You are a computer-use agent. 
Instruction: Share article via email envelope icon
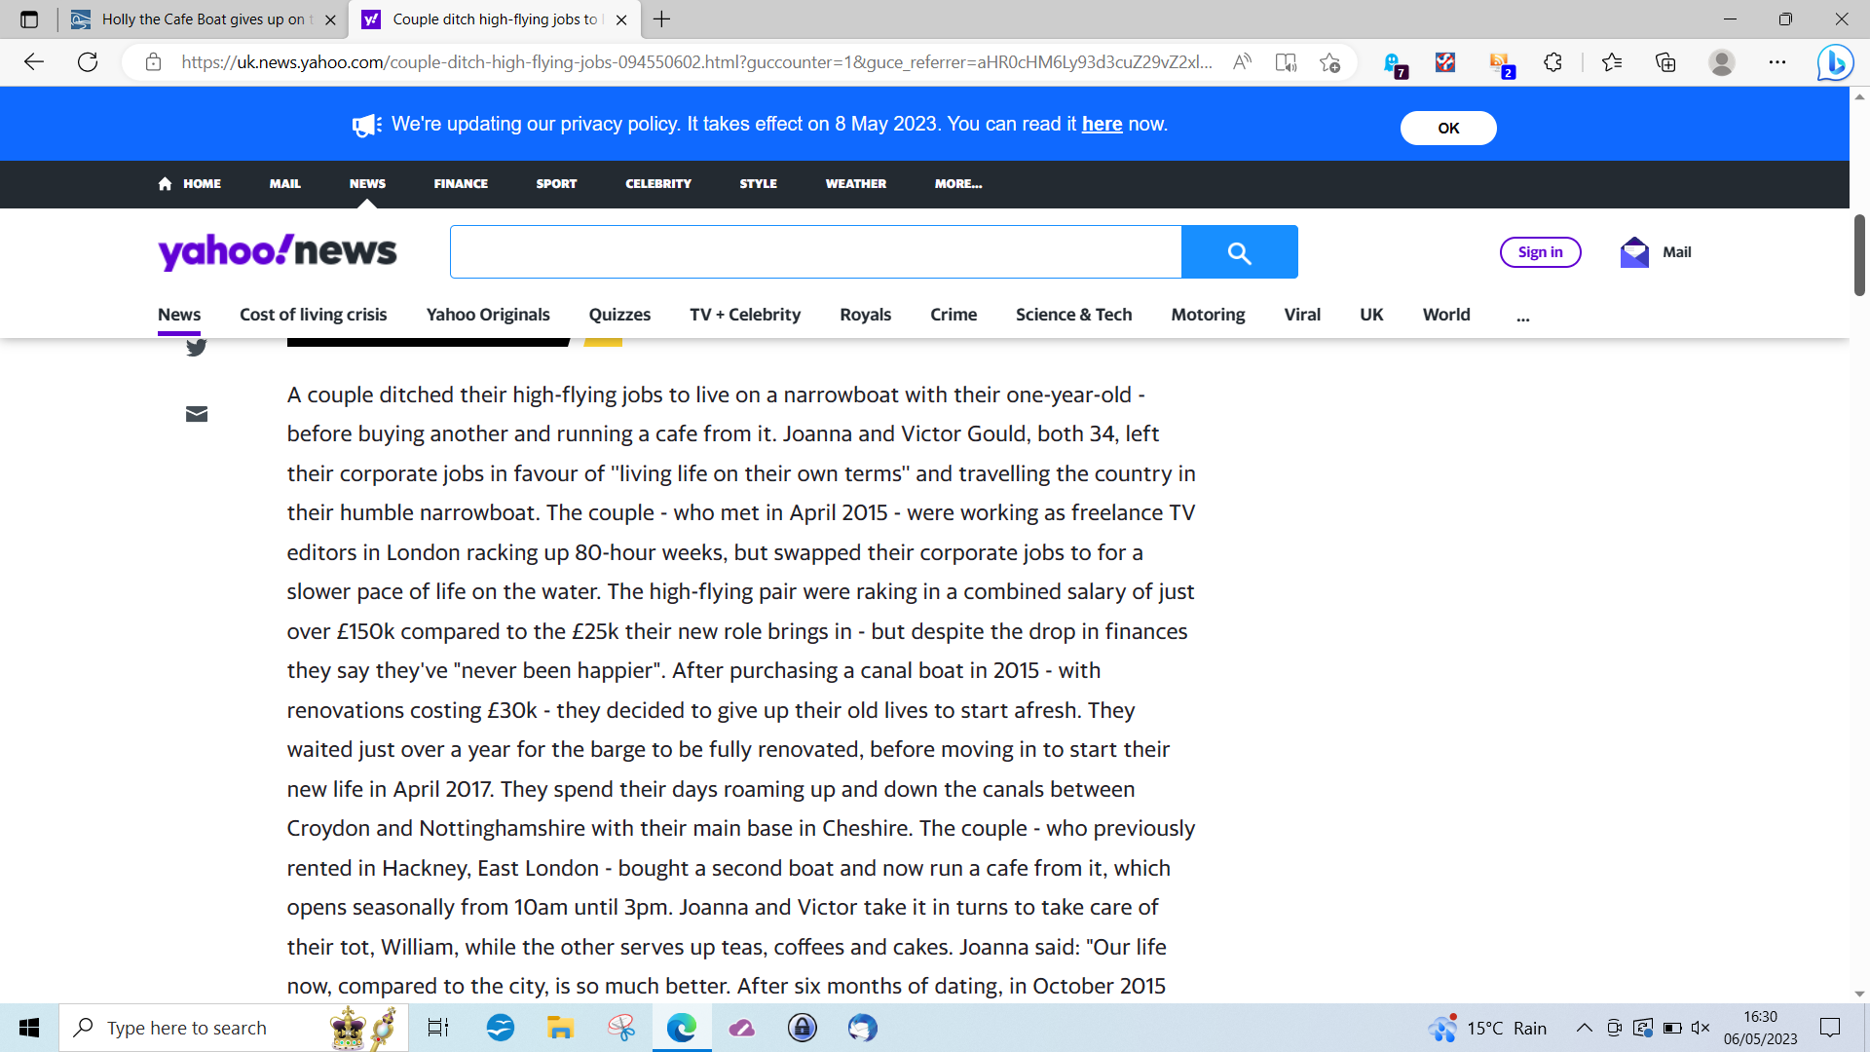(196, 414)
